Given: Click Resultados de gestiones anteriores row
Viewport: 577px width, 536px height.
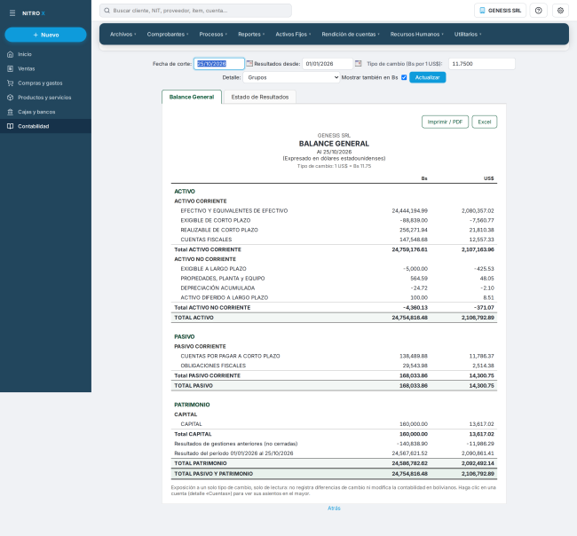Looking at the screenshot, I should tap(334, 444).
